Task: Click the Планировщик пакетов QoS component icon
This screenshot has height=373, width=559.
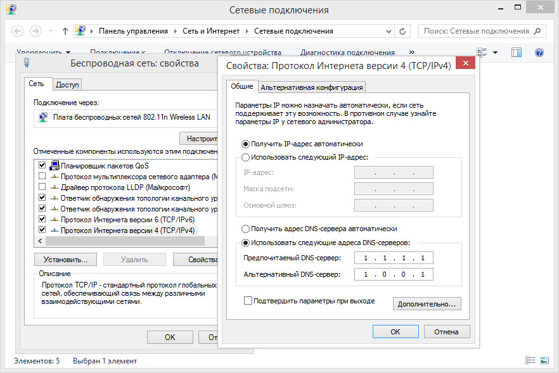Action: [x=55, y=165]
